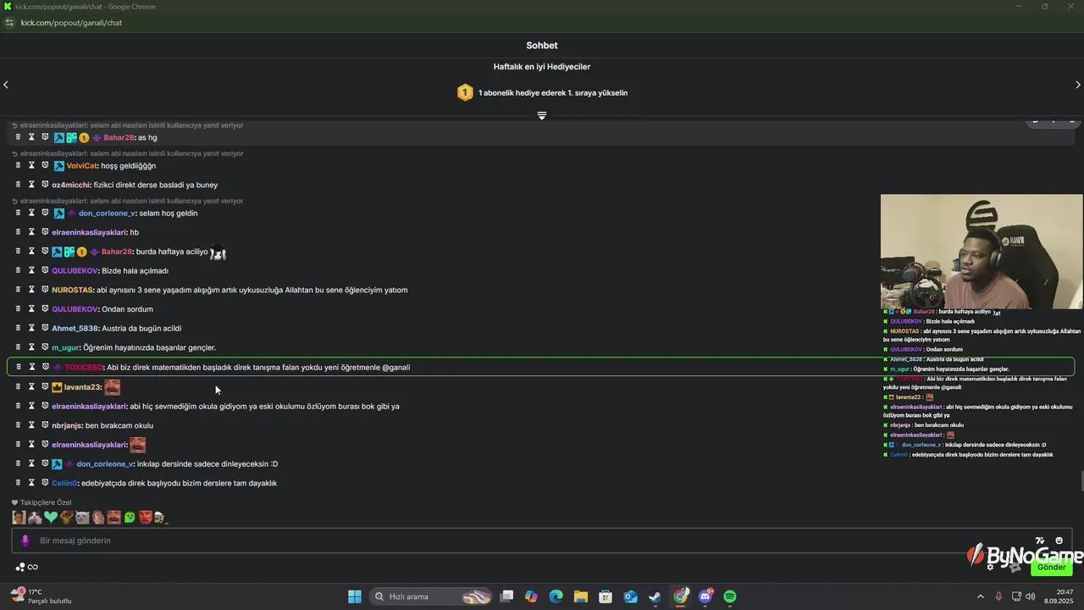Timeout oz4micchi using the hourglass icon
This screenshot has height=610, width=1084.
click(31, 184)
